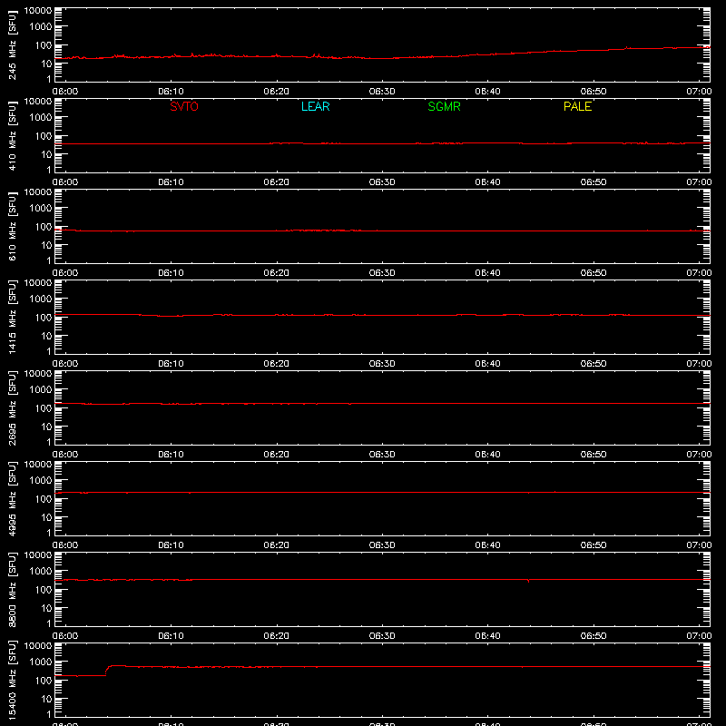Click the 07:00 label under the 8800 MHz plot
726x726 pixels.
699,636
